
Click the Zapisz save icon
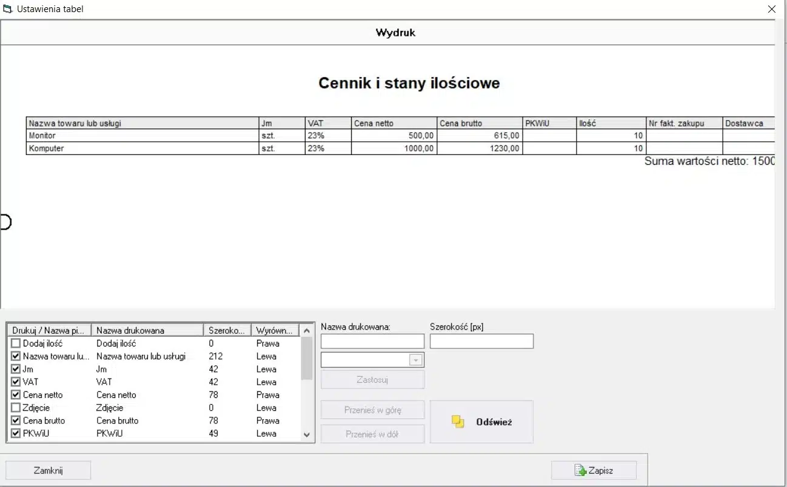[580, 471]
